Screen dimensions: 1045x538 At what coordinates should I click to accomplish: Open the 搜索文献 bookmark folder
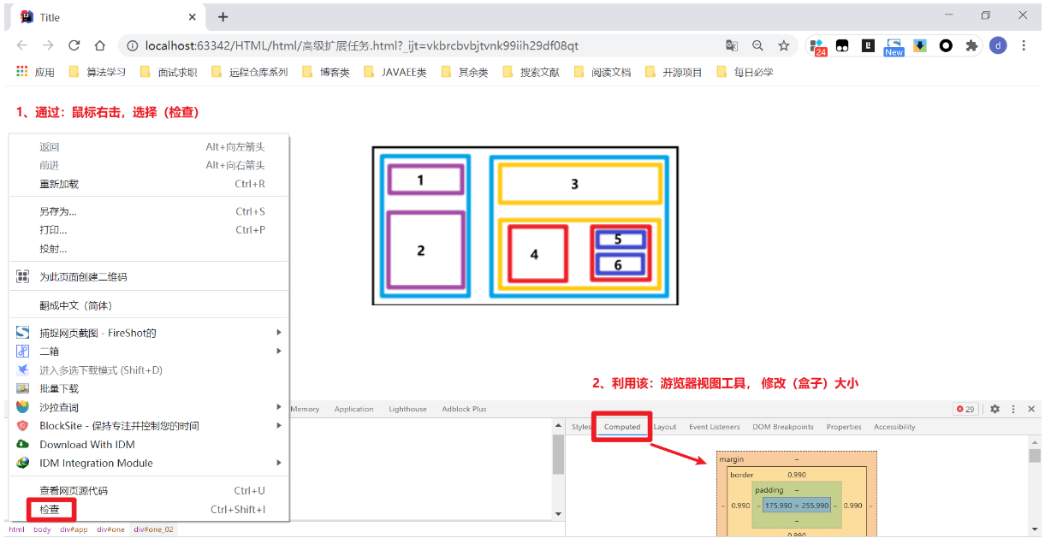(x=531, y=72)
